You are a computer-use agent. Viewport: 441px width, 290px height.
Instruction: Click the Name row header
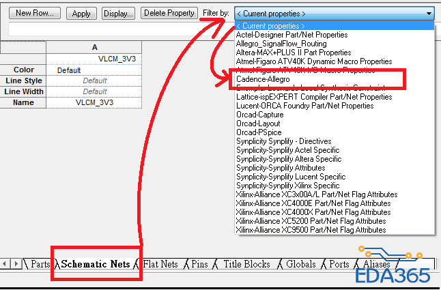(23, 103)
